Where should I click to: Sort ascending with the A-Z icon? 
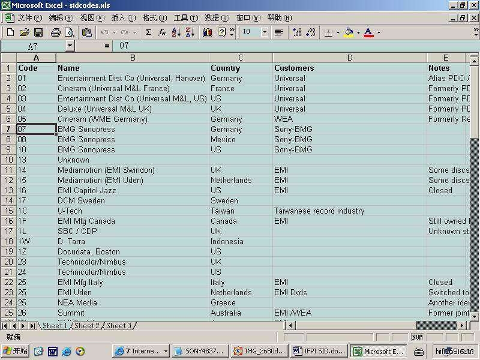coord(176,32)
